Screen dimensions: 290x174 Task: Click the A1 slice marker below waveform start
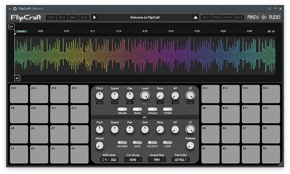(17, 78)
